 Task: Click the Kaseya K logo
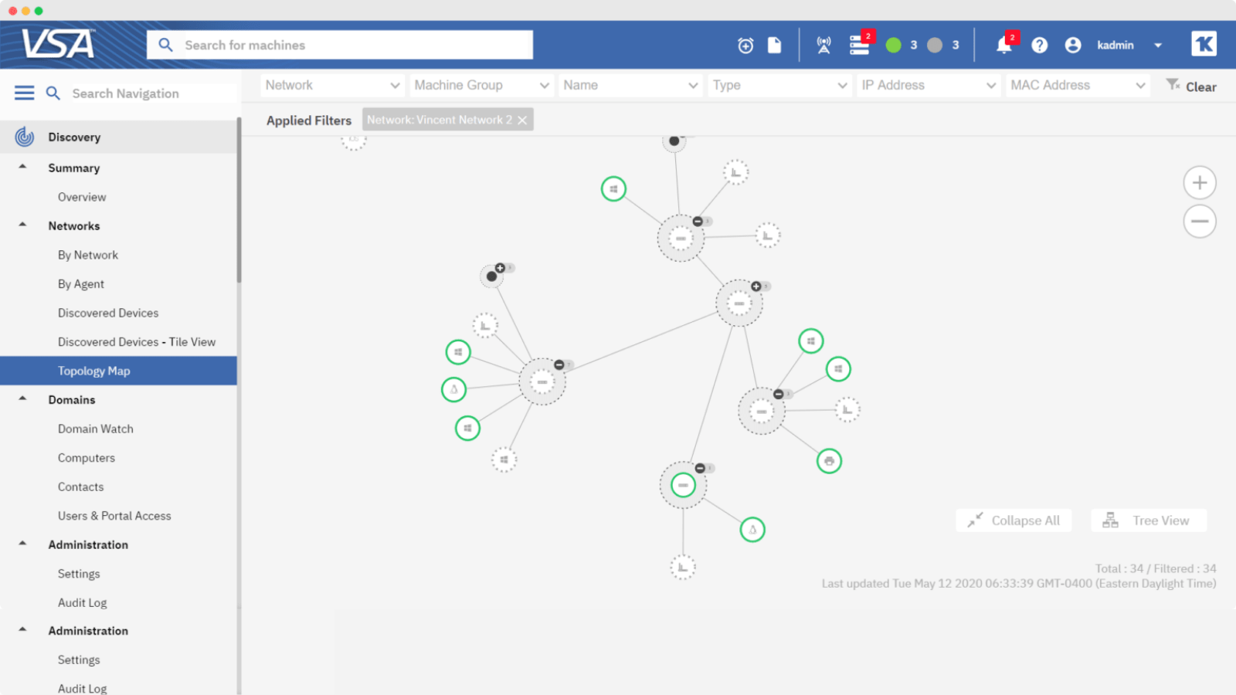pyautogui.click(x=1204, y=44)
